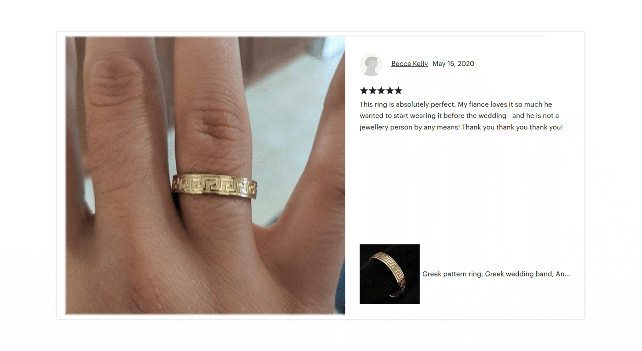Select the fourth star of the rating

click(x=390, y=91)
